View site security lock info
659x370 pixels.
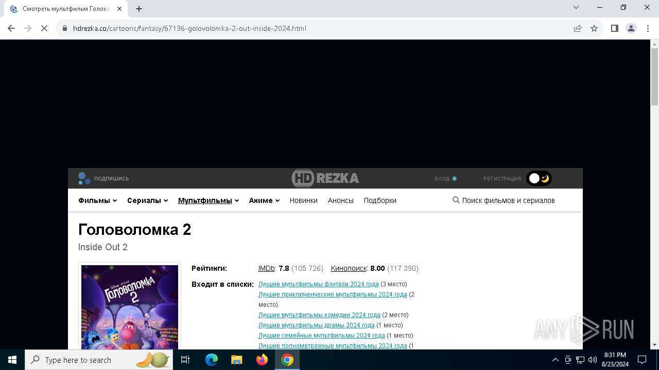[x=65, y=28]
